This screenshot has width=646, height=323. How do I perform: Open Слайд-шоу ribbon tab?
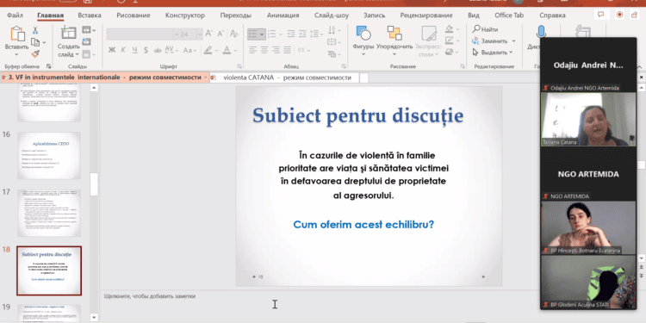point(332,16)
